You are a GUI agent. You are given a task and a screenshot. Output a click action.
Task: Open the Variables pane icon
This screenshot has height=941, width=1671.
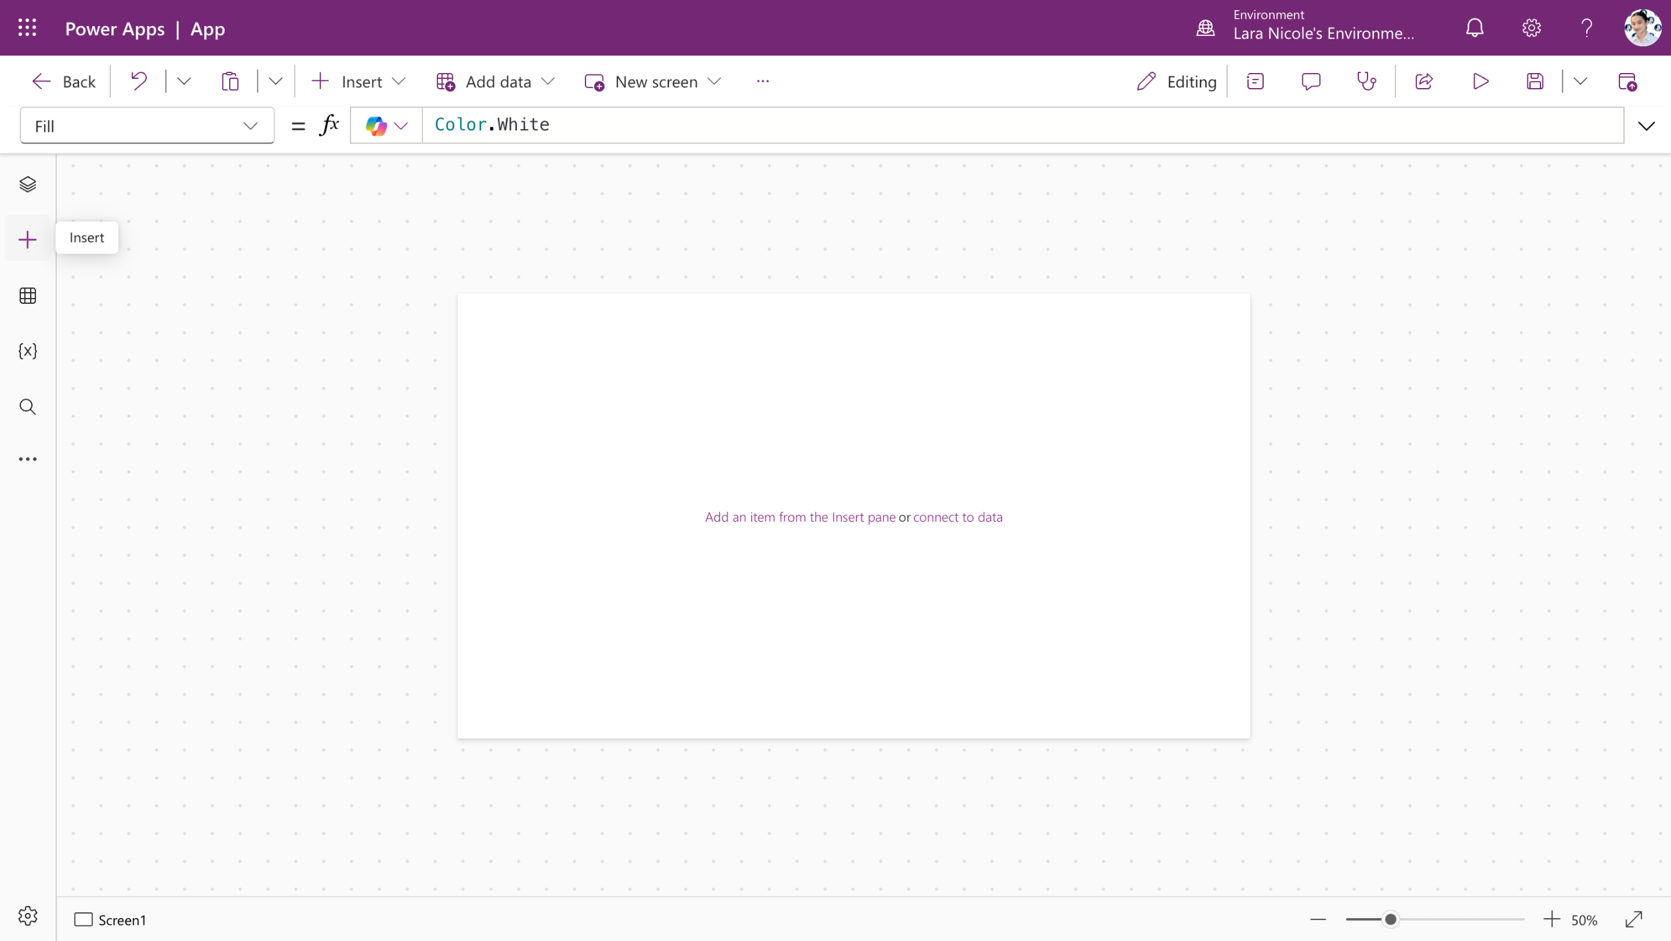click(27, 351)
